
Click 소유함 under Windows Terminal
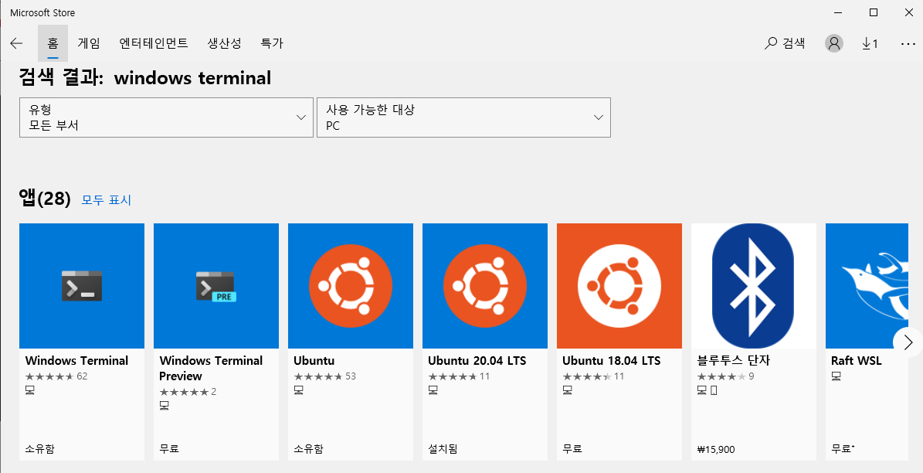coord(40,449)
